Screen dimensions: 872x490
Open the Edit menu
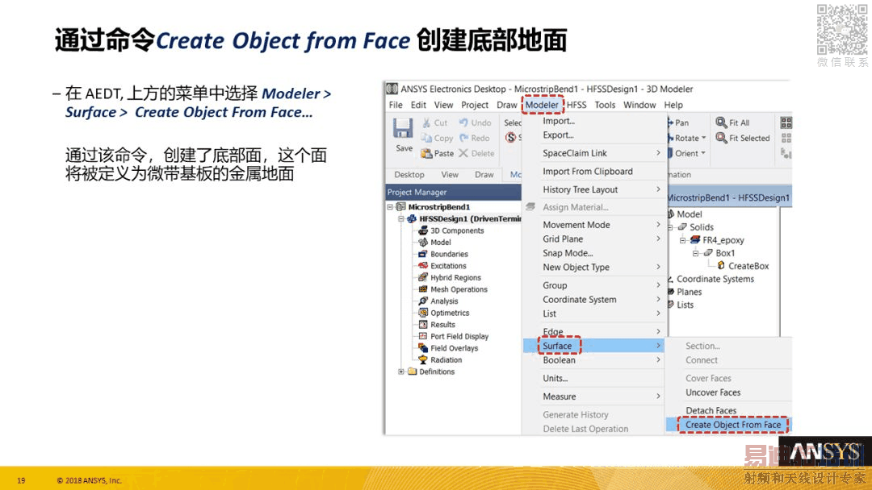pos(418,105)
